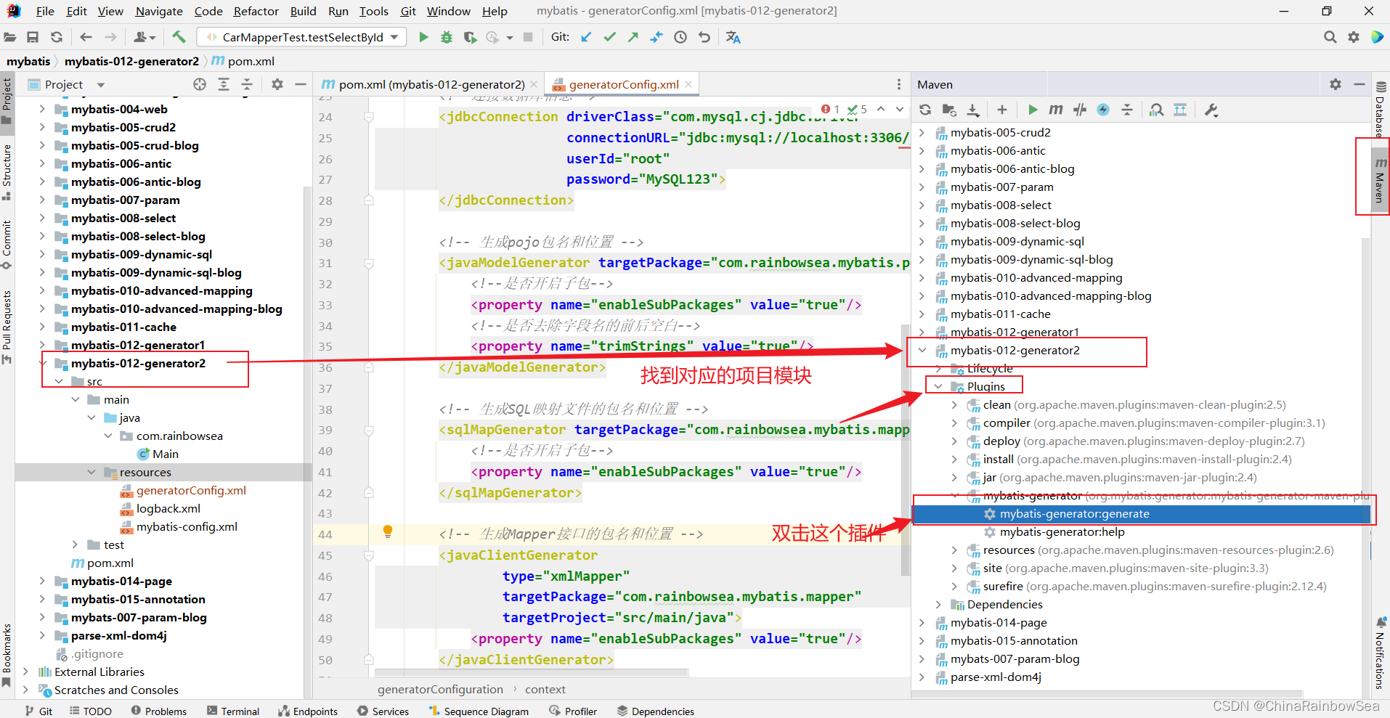This screenshot has height=718, width=1390.
Task: Switch to pom.xml editor tab
Action: click(431, 84)
